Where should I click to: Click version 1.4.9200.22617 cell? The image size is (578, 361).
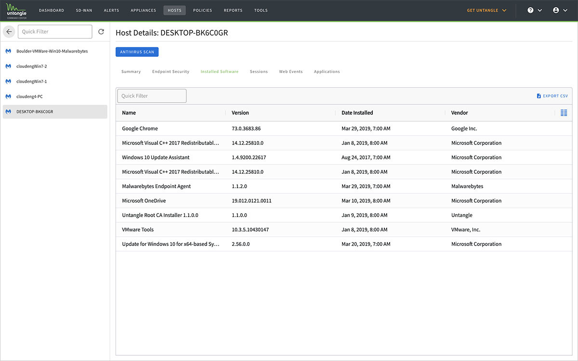click(249, 157)
